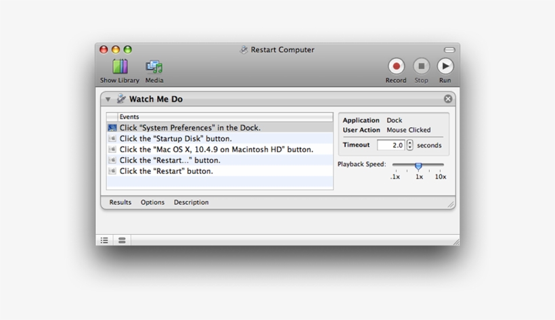Screen dimensions: 555x320
Task: Click the green zoom window button
Action: click(x=128, y=49)
